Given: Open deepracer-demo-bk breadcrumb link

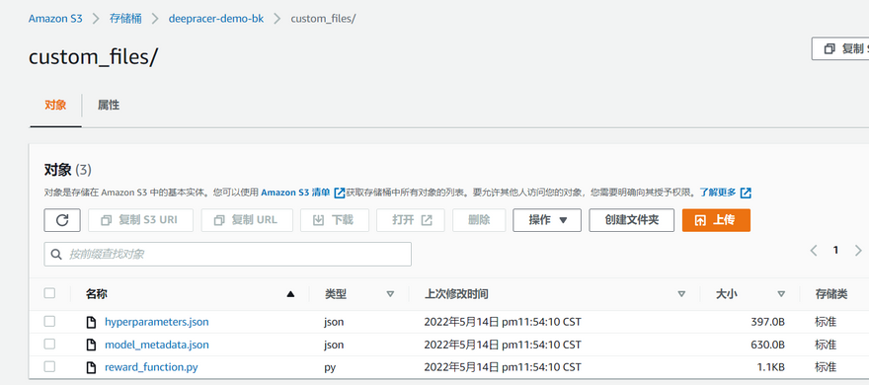Looking at the screenshot, I should click(216, 19).
